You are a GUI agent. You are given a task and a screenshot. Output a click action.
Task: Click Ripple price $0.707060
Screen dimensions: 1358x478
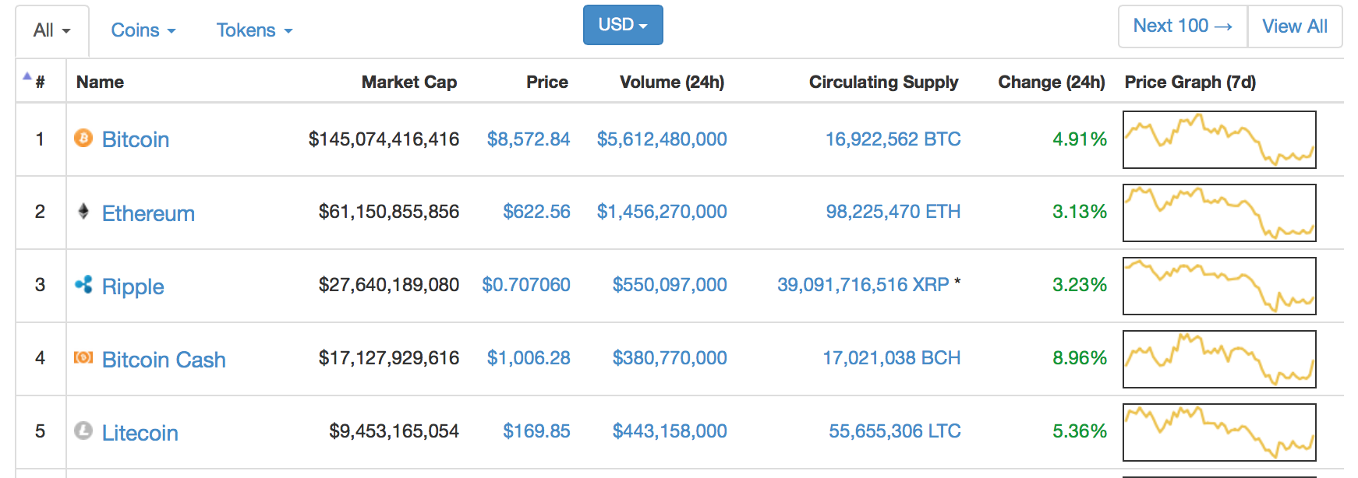526,285
